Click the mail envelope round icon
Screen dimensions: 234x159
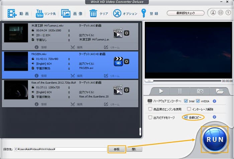coord(221,13)
